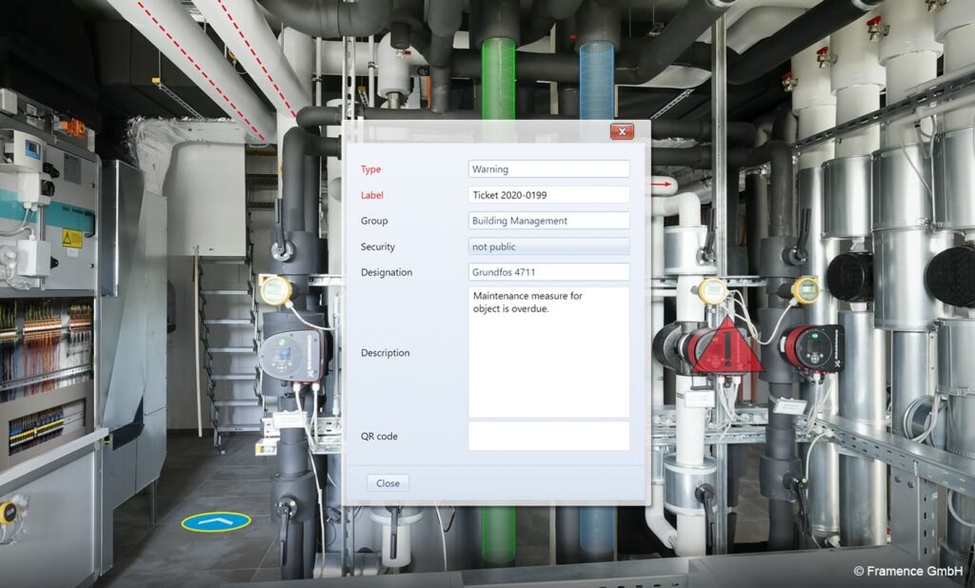Image resolution: width=975 pixels, height=588 pixels.
Task: Click the Close button
Action: (388, 483)
